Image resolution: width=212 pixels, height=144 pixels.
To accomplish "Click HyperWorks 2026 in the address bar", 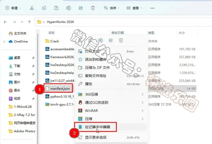I will tap(60, 22).
